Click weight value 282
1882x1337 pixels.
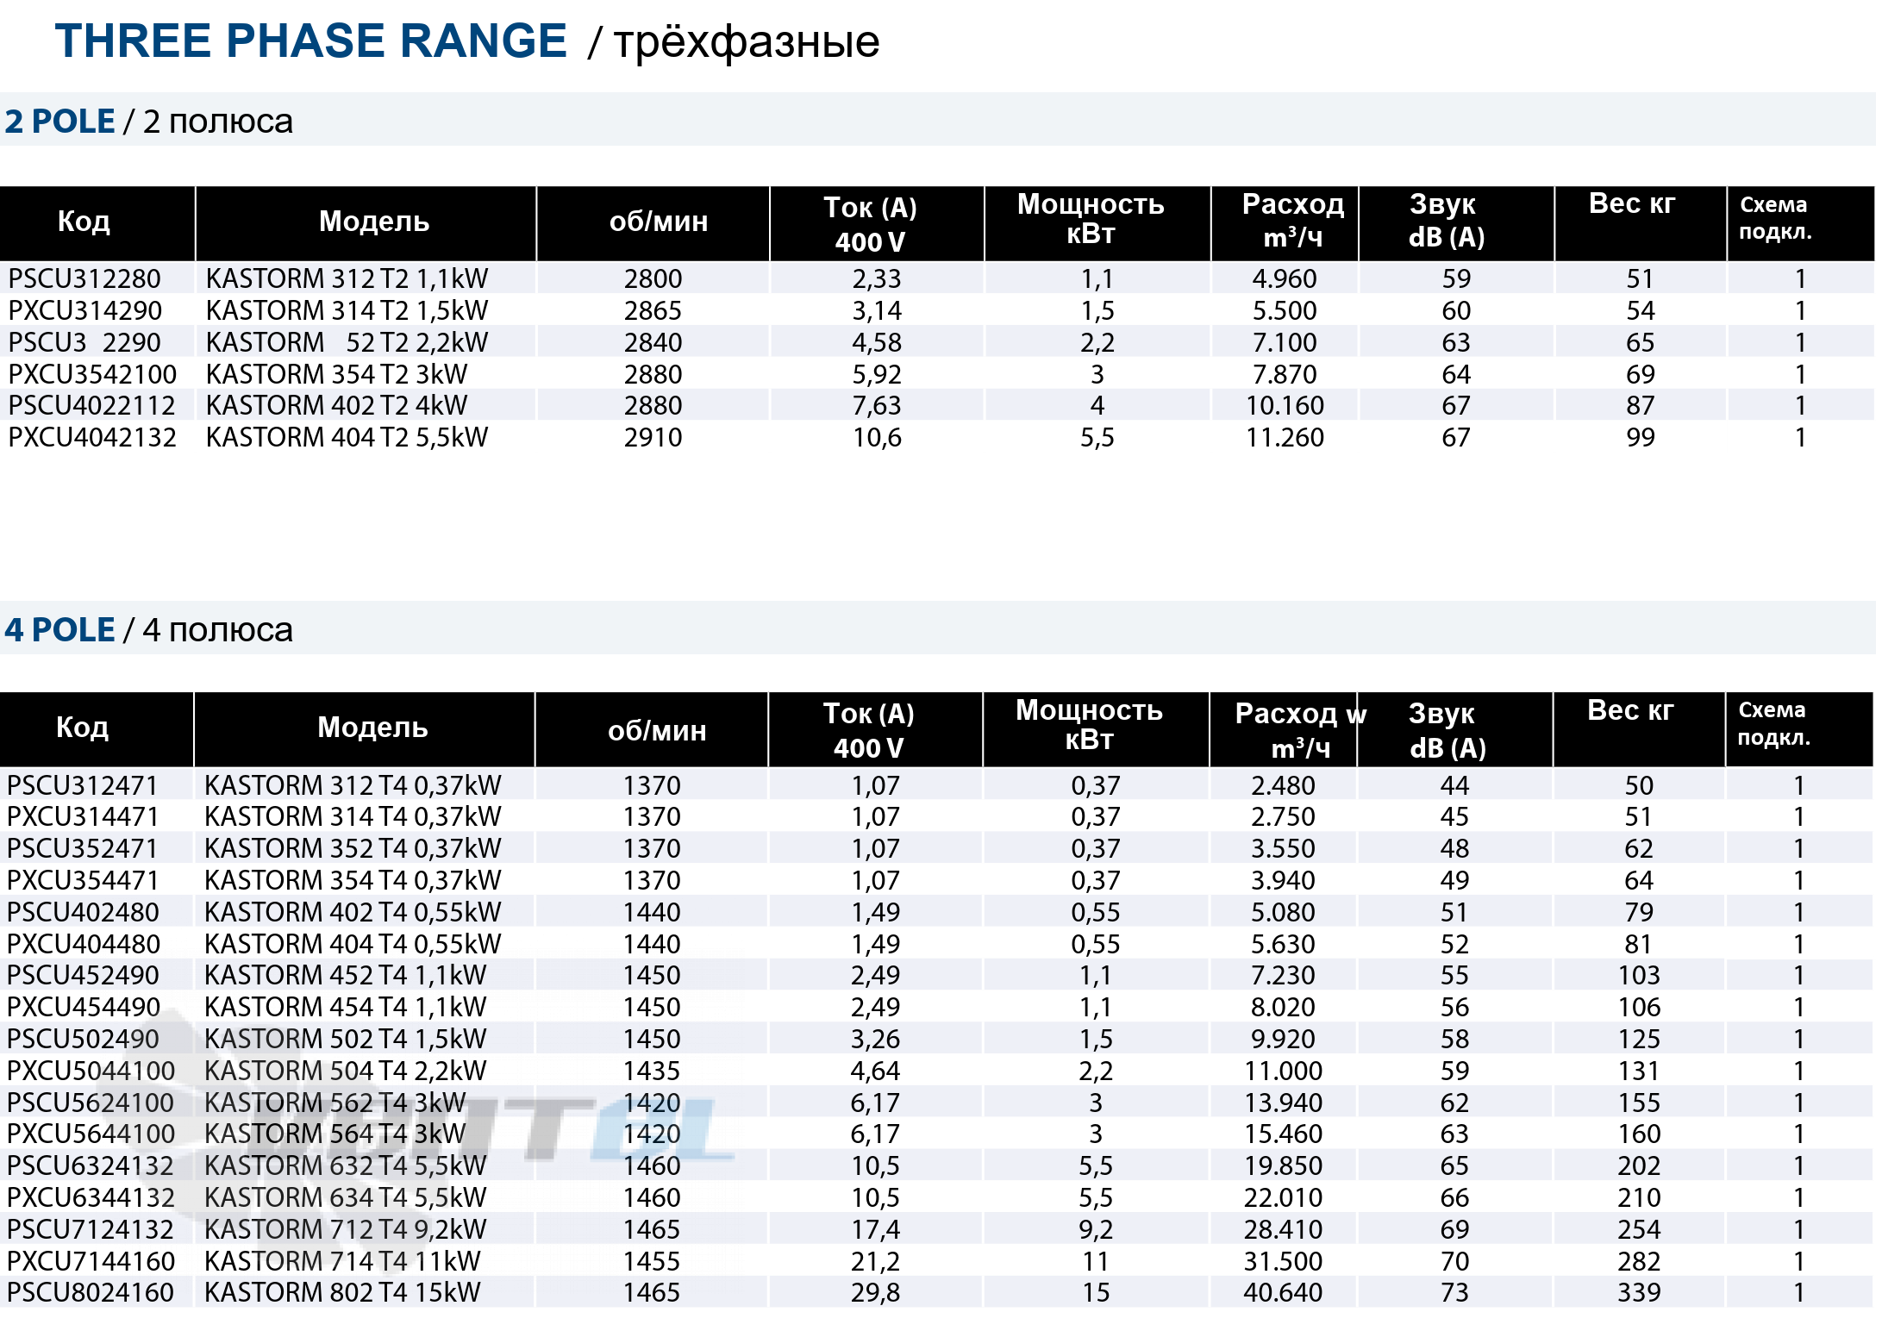[x=1638, y=1261]
